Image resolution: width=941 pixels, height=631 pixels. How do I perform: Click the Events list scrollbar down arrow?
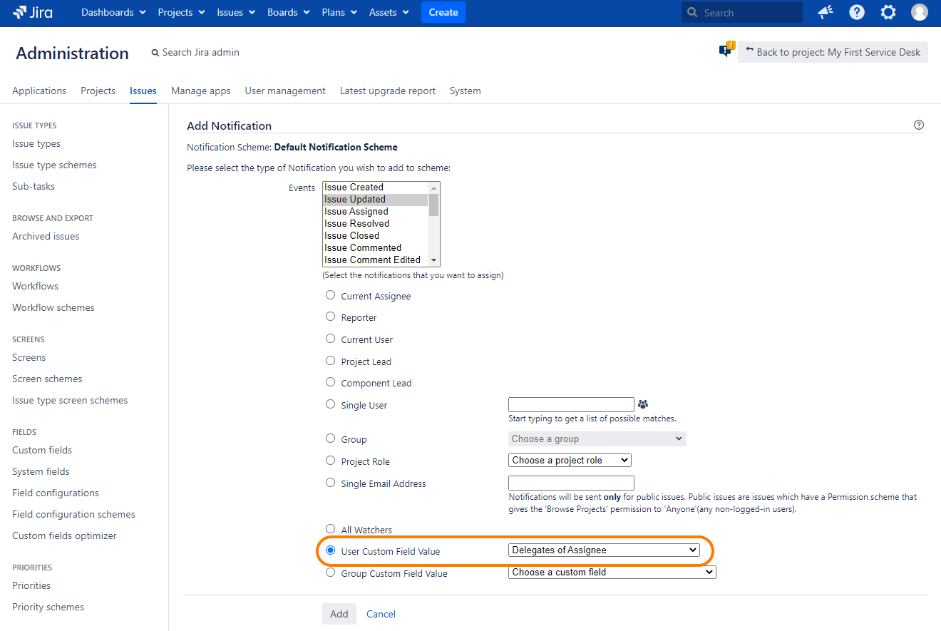click(433, 261)
